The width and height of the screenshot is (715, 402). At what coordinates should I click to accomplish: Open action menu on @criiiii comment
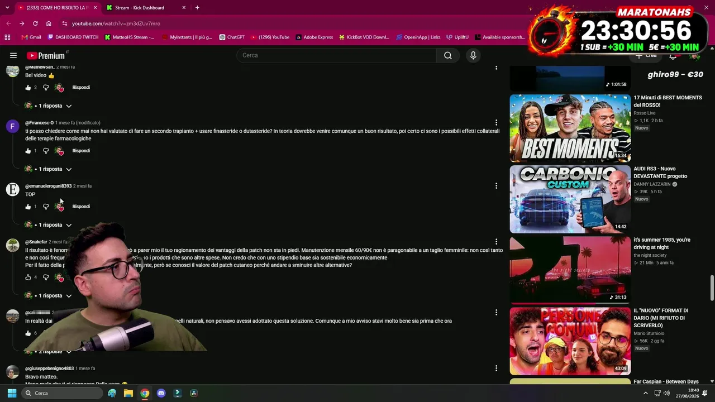point(496,313)
